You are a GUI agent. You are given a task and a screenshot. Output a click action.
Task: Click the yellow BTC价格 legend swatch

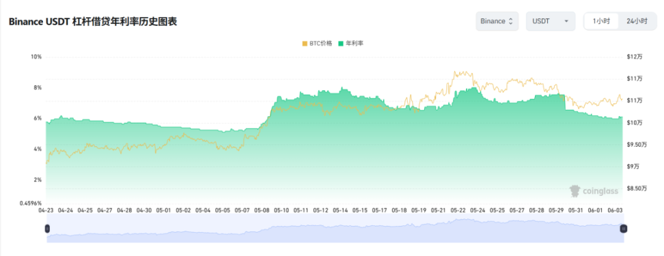[305, 43]
